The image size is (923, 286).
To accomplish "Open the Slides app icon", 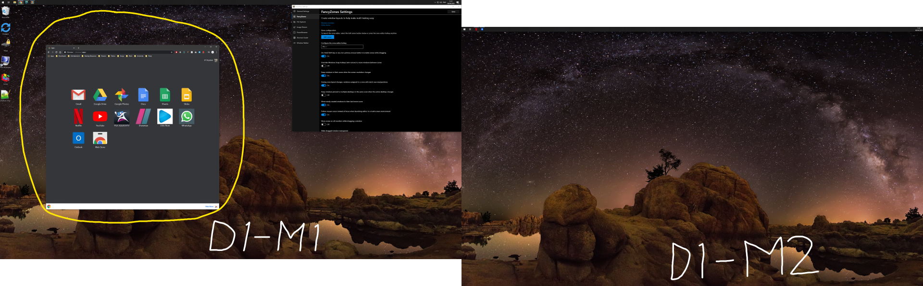I will 187,95.
